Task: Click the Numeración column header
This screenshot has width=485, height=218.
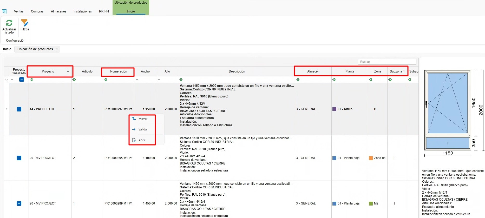Action: 119,71
